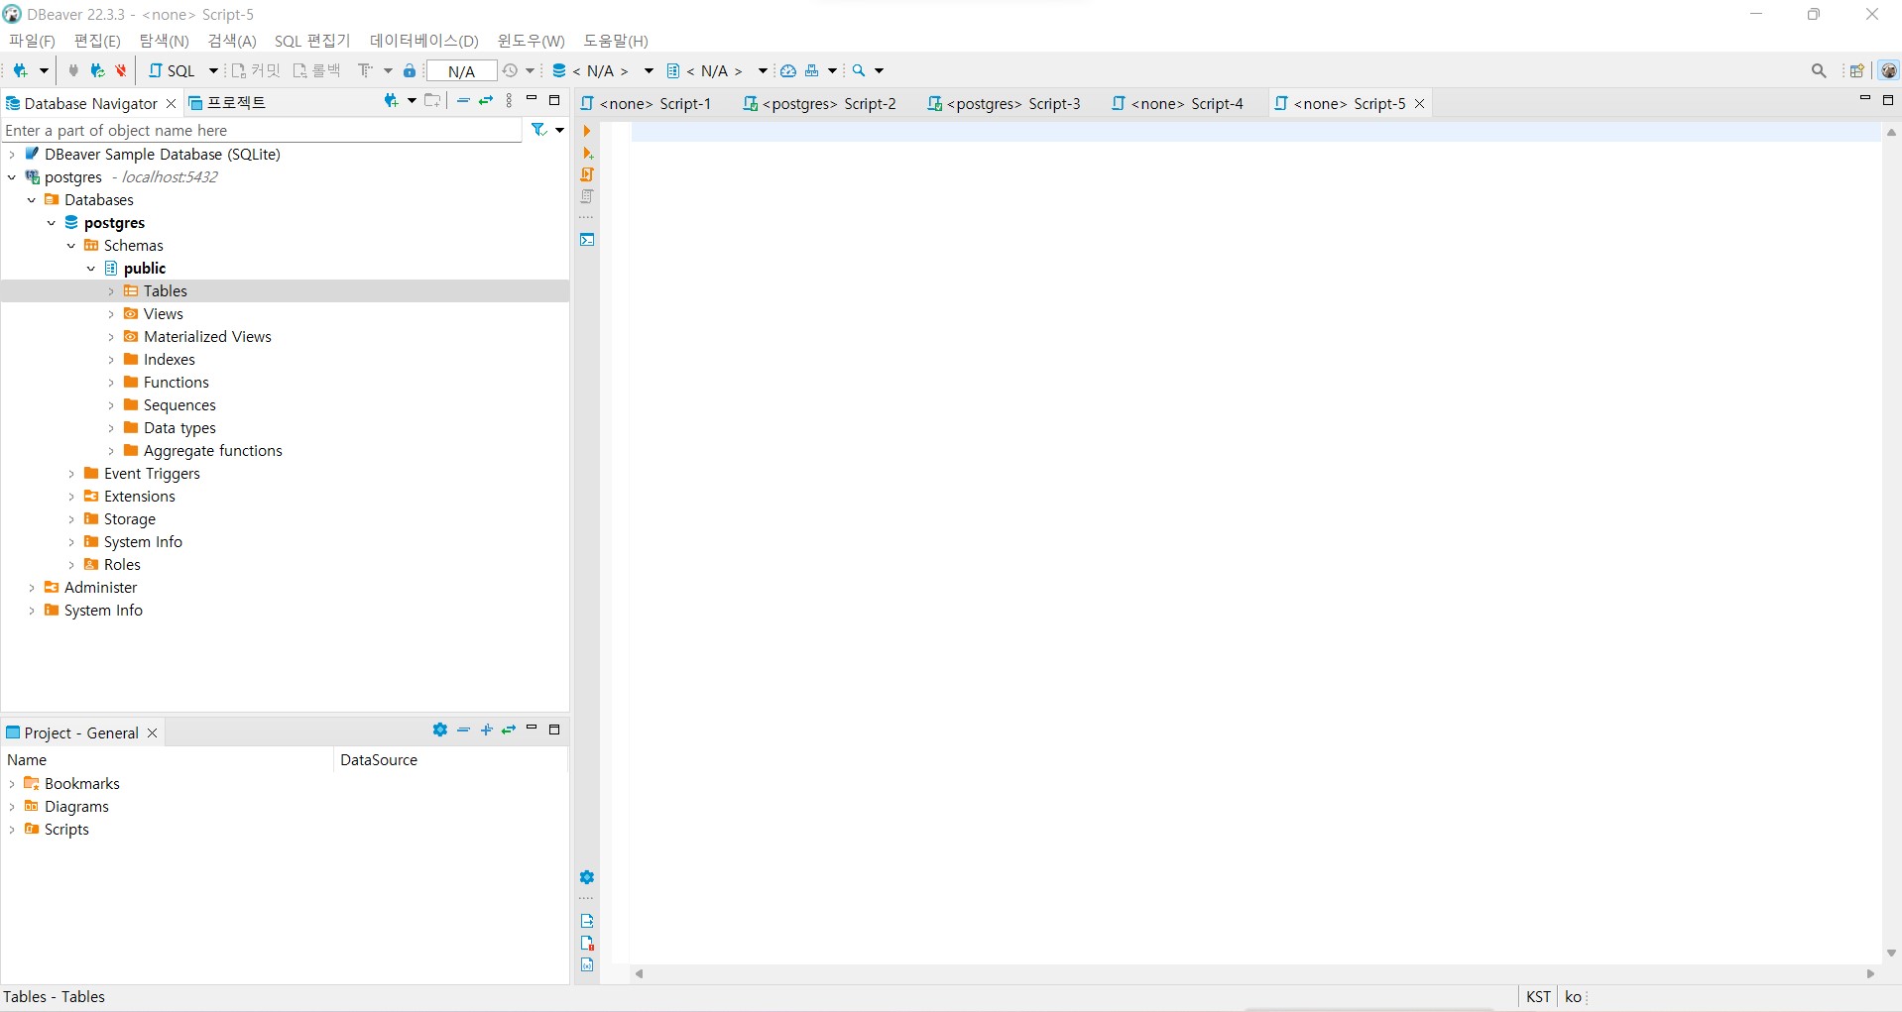Open a new SQL script with SQL button

173,70
